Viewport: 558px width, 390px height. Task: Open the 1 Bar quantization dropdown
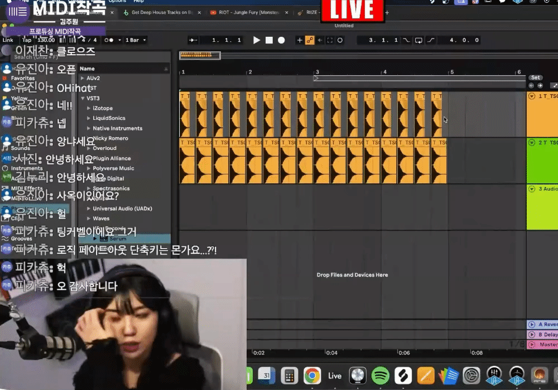pyautogui.click(x=136, y=40)
